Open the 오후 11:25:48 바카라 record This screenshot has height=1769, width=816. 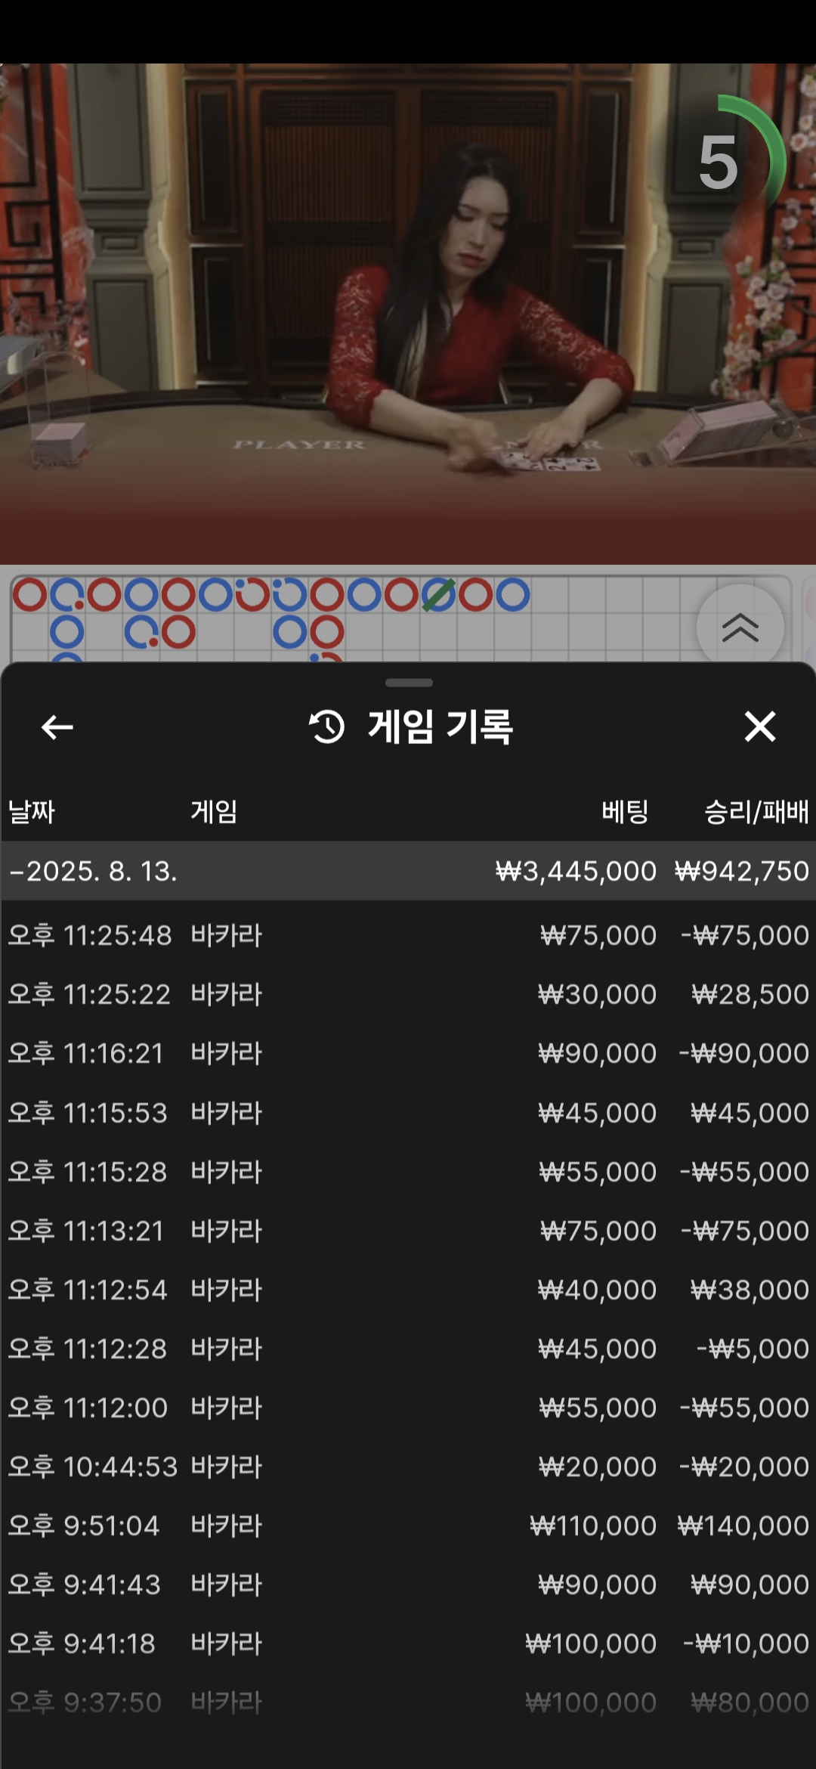pyautogui.click(x=408, y=935)
